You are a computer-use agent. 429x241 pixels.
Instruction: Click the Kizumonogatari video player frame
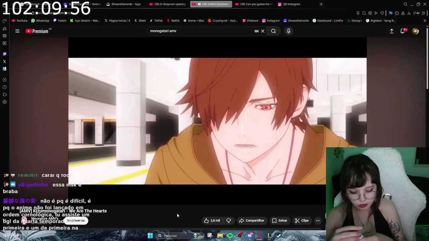pyautogui.click(x=218, y=121)
